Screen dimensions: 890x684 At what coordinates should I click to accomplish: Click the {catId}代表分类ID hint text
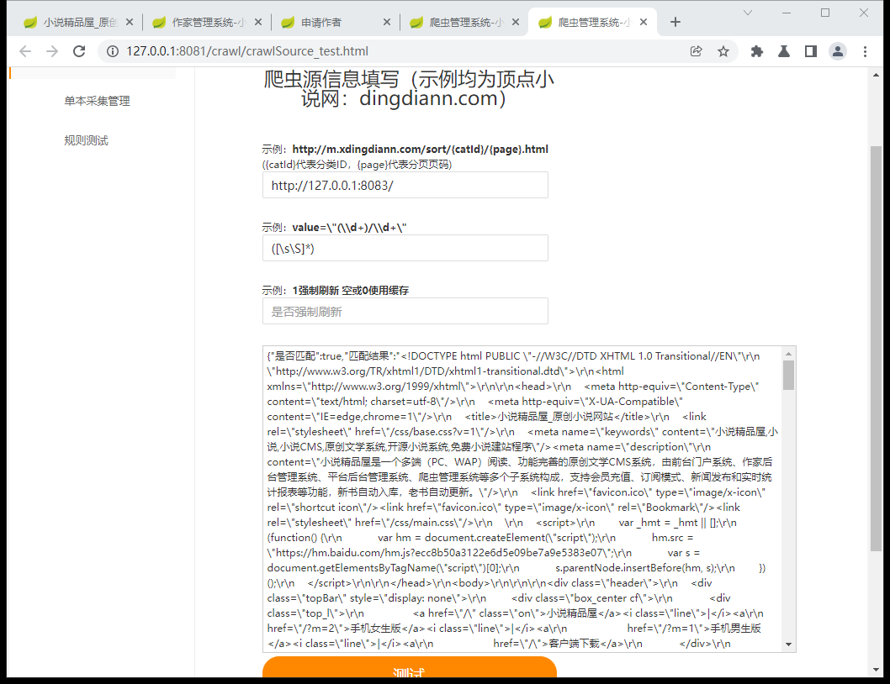pos(357,165)
